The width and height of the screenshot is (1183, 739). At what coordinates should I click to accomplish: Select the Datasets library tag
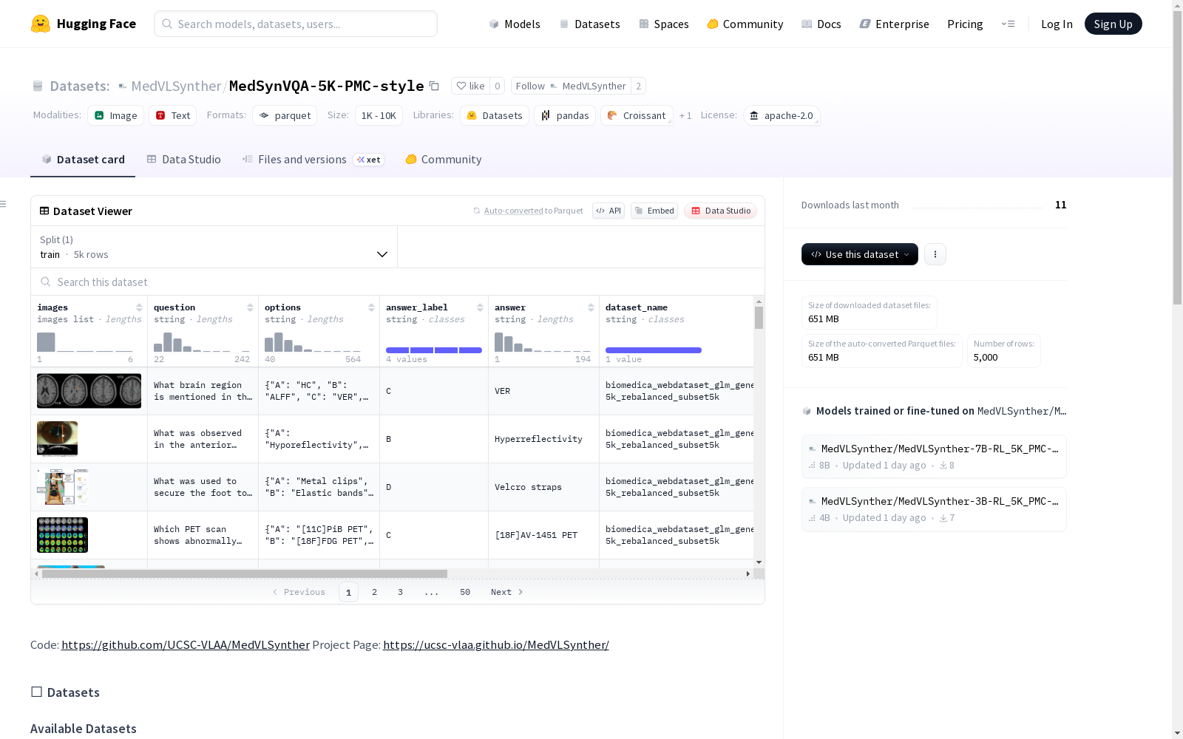pyautogui.click(x=495, y=115)
